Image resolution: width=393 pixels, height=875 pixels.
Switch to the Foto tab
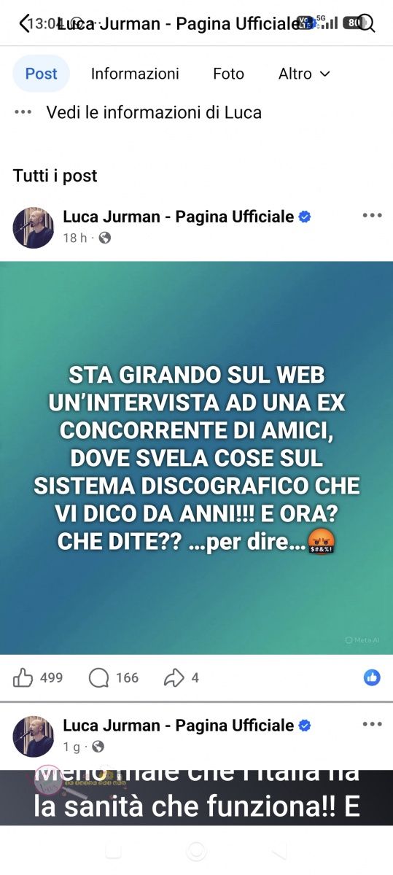(228, 74)
